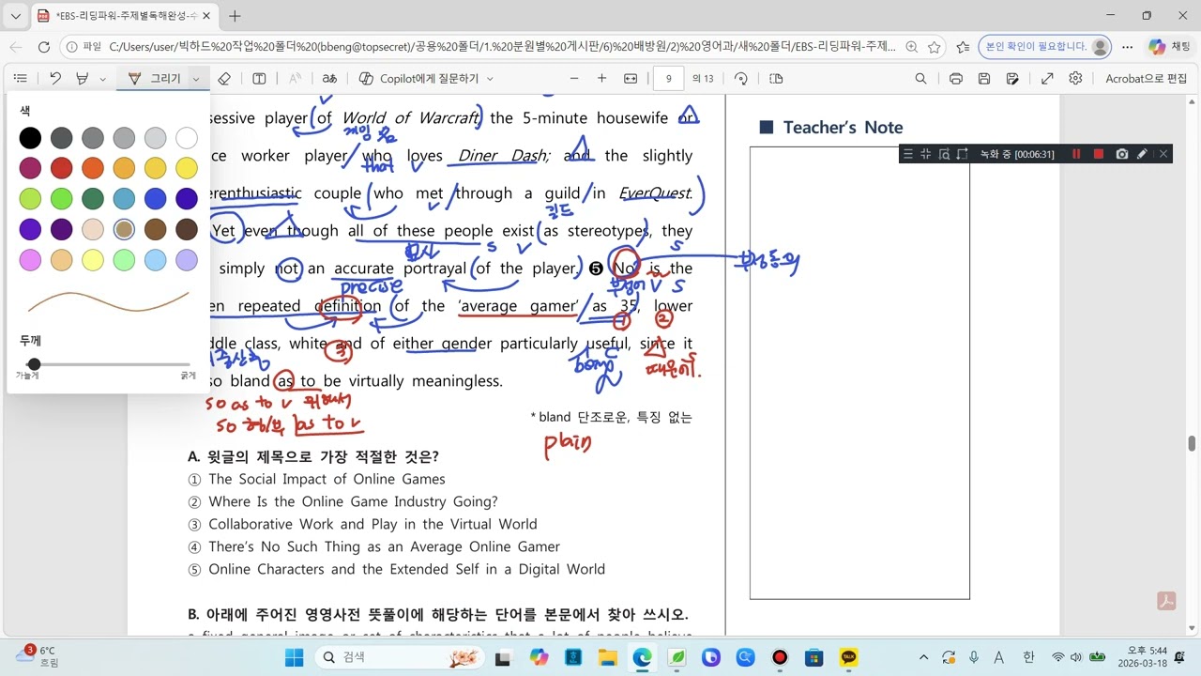Click the vertical scrollbar thumb
The image size is (1201, 676).
click(1193, 444)
